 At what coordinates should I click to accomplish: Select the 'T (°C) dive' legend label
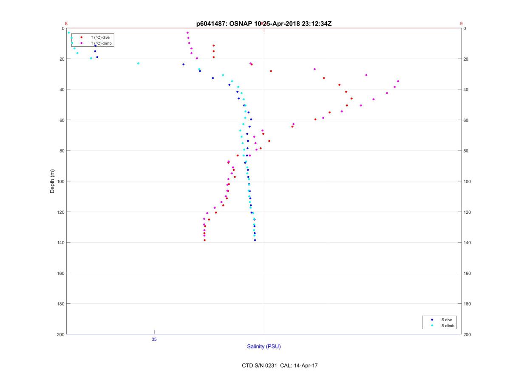click(100, 37)
